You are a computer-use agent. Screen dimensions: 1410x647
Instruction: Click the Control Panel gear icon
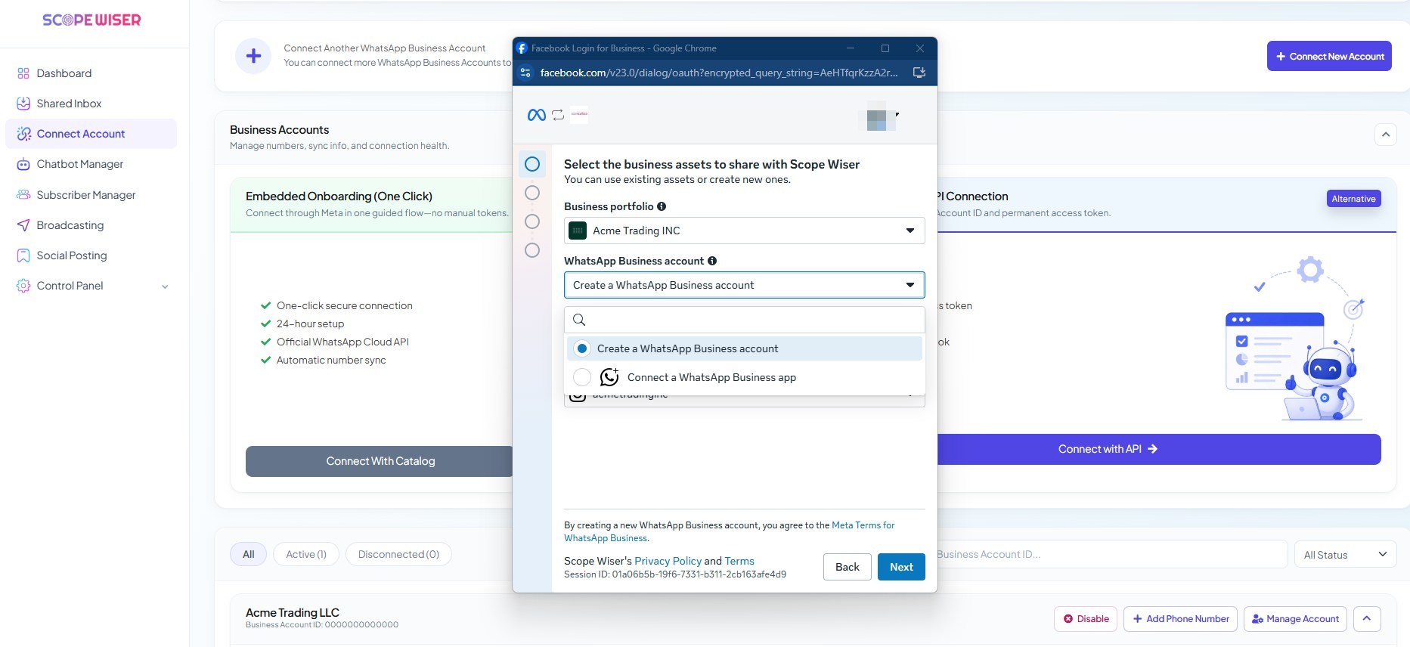click(23, 286)
